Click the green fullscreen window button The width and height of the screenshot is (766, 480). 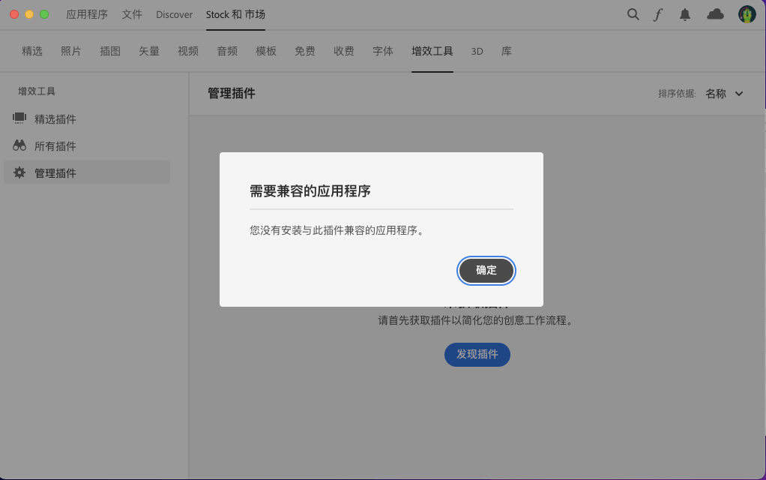point(44,14)
